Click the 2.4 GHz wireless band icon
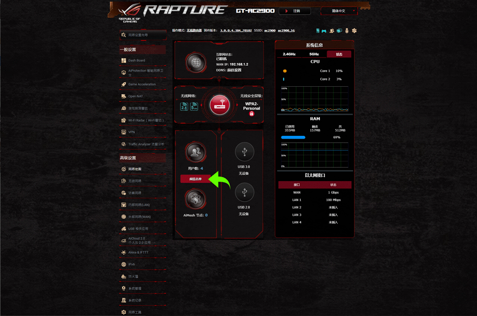The width and height of the screenshot is (477, 316). click(184, 107)
